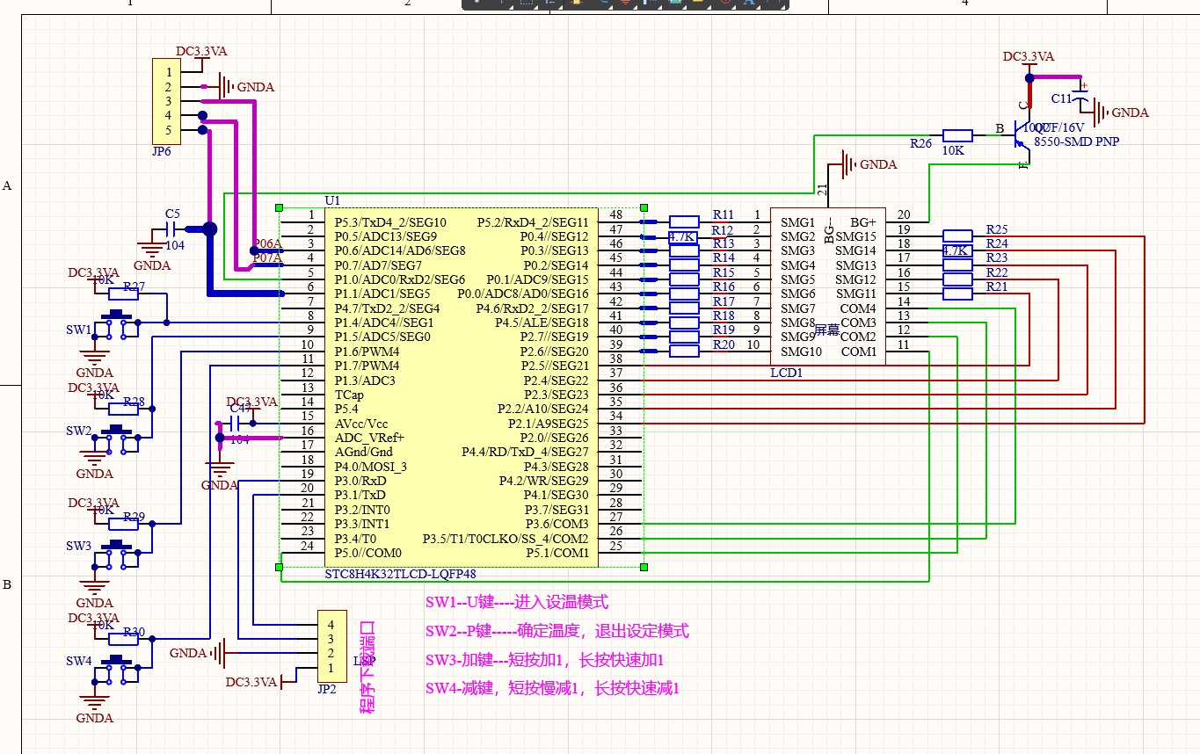Select resistor R26 near the transistor base
This screenshot has height=754, width=1200.
[x=956, y=135]
